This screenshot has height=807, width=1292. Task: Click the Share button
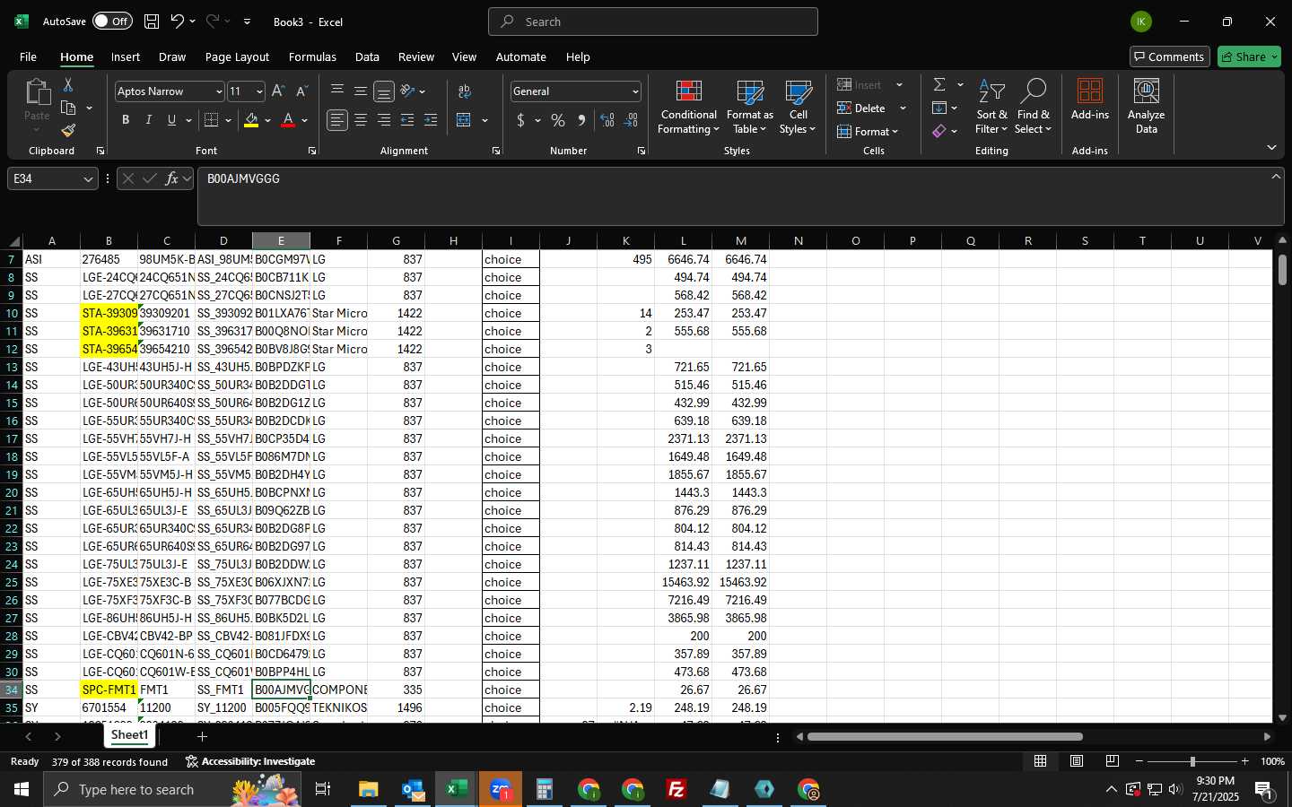click(1249, 56)
